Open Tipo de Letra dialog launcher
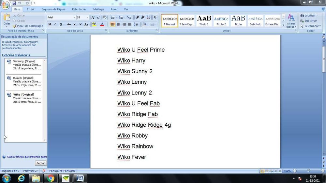This screenshot has height=183, width=326. click(106, 31)
